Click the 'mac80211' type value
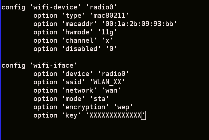Image resolution: width=209 pixels, height=140 pixels. click(109, 16)
